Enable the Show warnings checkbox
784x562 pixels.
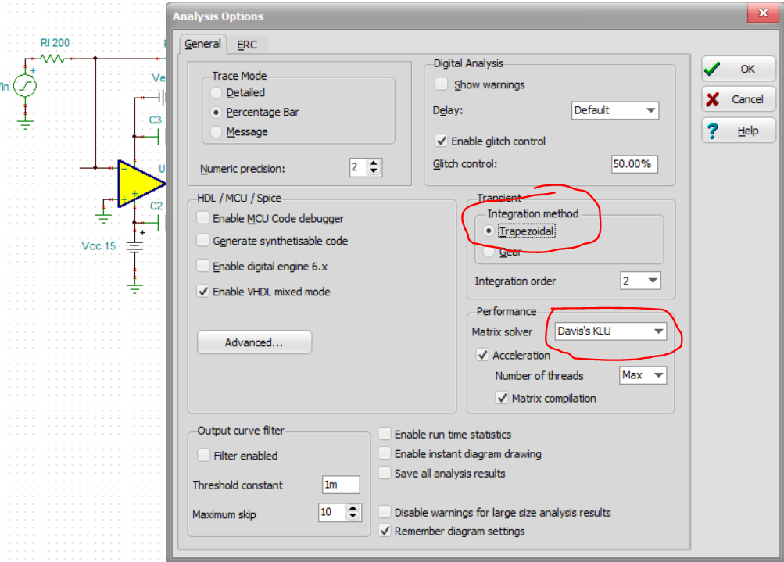click(441, 84)
